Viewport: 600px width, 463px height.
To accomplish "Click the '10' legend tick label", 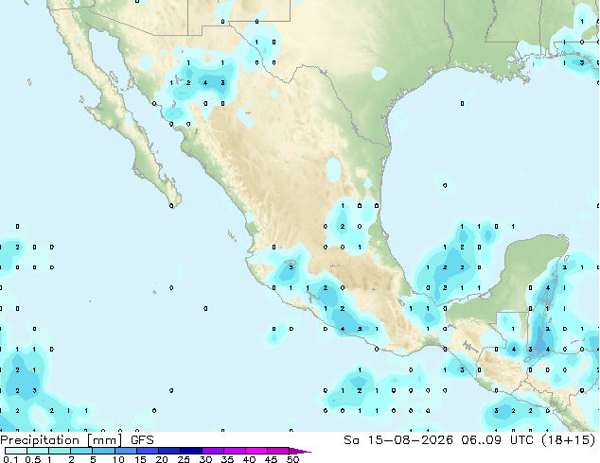I will tap(118, 459).
